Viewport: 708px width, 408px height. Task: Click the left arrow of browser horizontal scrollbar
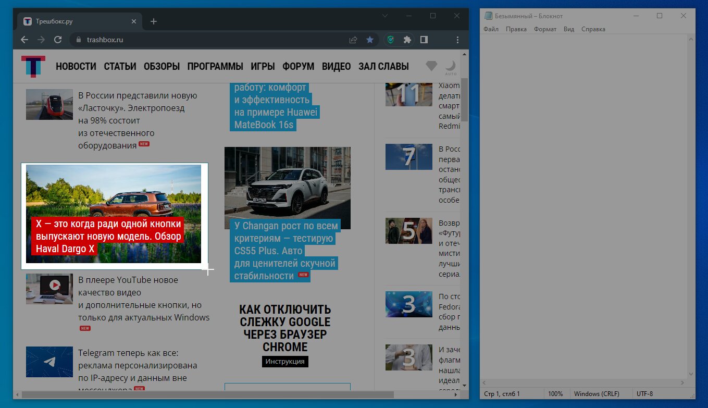16,394
